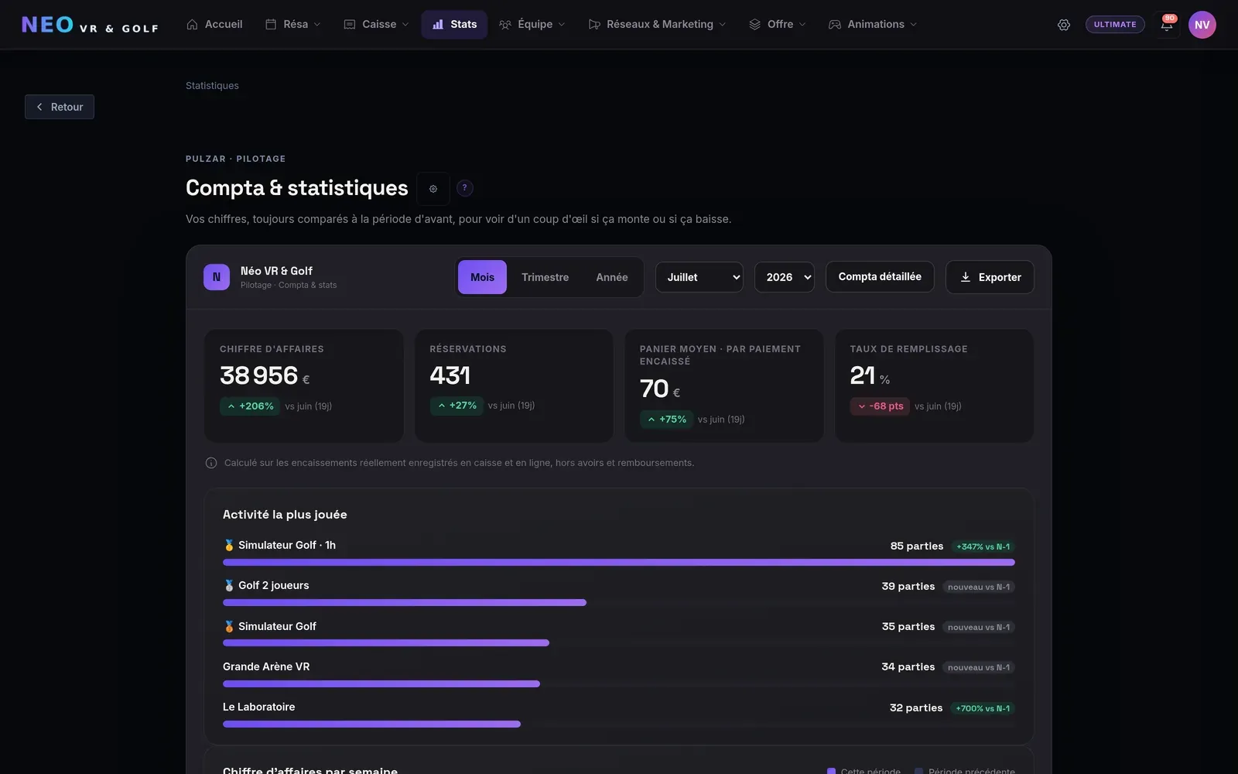The width and height of the screenshot is (1238, 774).
Task: Click the Grande Arène VR progress bar
Action: tap(381, 684)
